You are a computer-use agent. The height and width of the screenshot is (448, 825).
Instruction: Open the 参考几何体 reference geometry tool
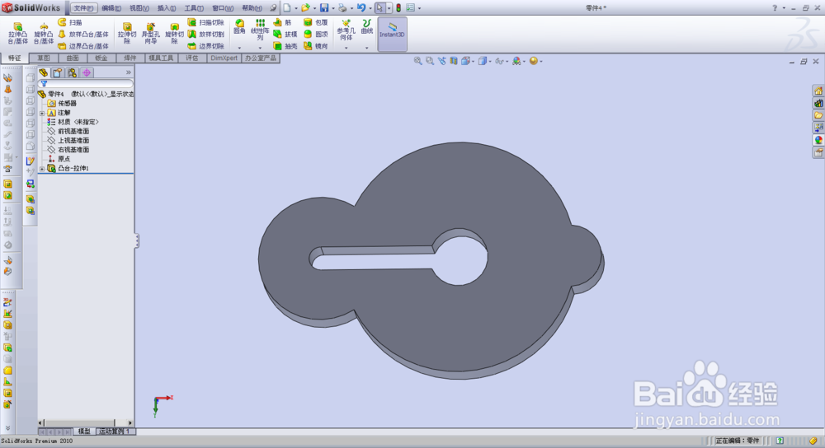[346, 30]
